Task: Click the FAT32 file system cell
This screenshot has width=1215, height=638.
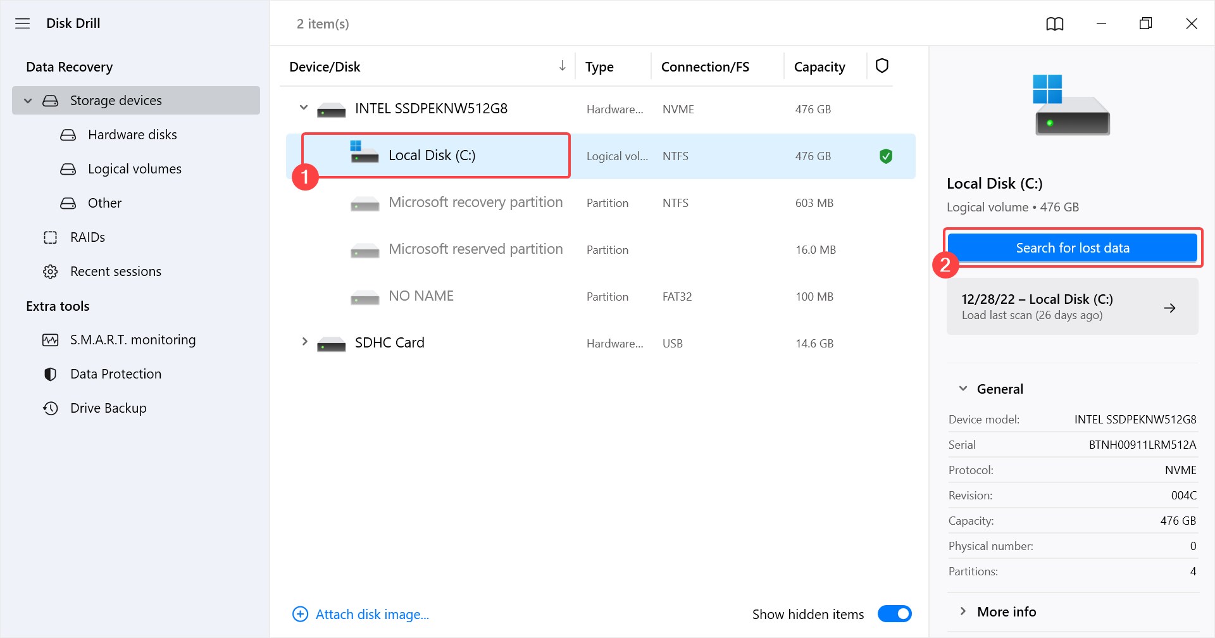Action: (677, 297)
